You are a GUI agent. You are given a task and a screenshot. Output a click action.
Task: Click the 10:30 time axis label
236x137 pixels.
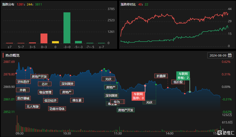pyautogui.click(x=67, y=133)
